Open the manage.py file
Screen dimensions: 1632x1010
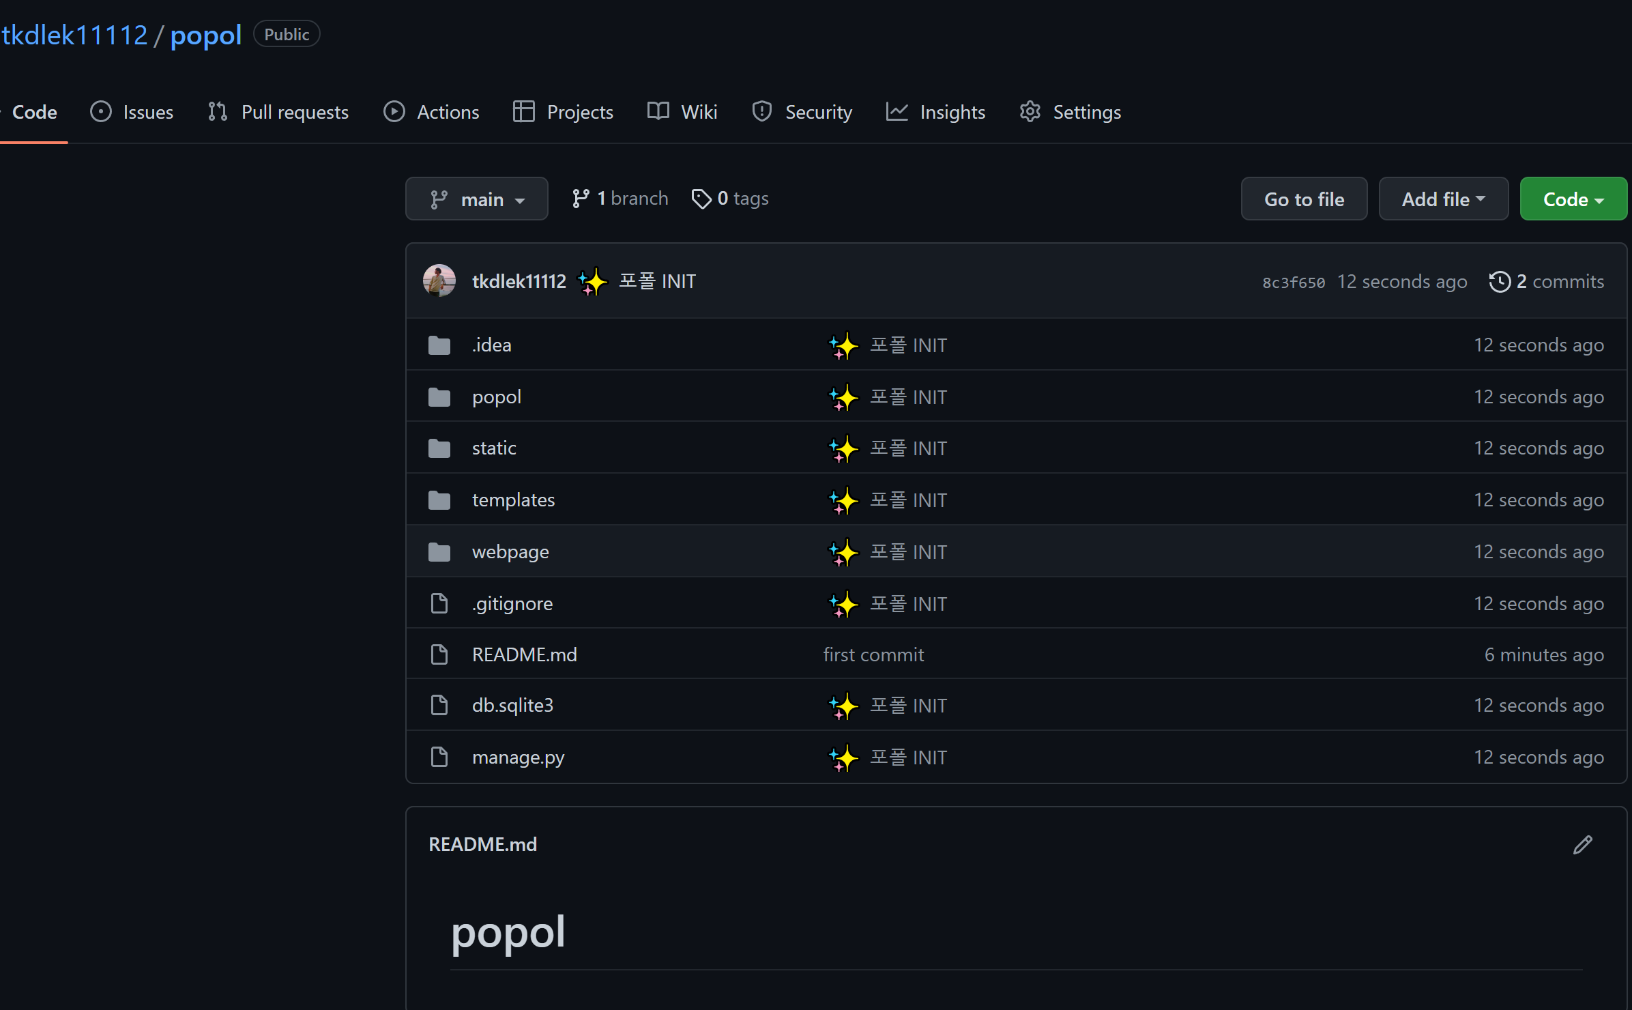[x=518, y=757]
